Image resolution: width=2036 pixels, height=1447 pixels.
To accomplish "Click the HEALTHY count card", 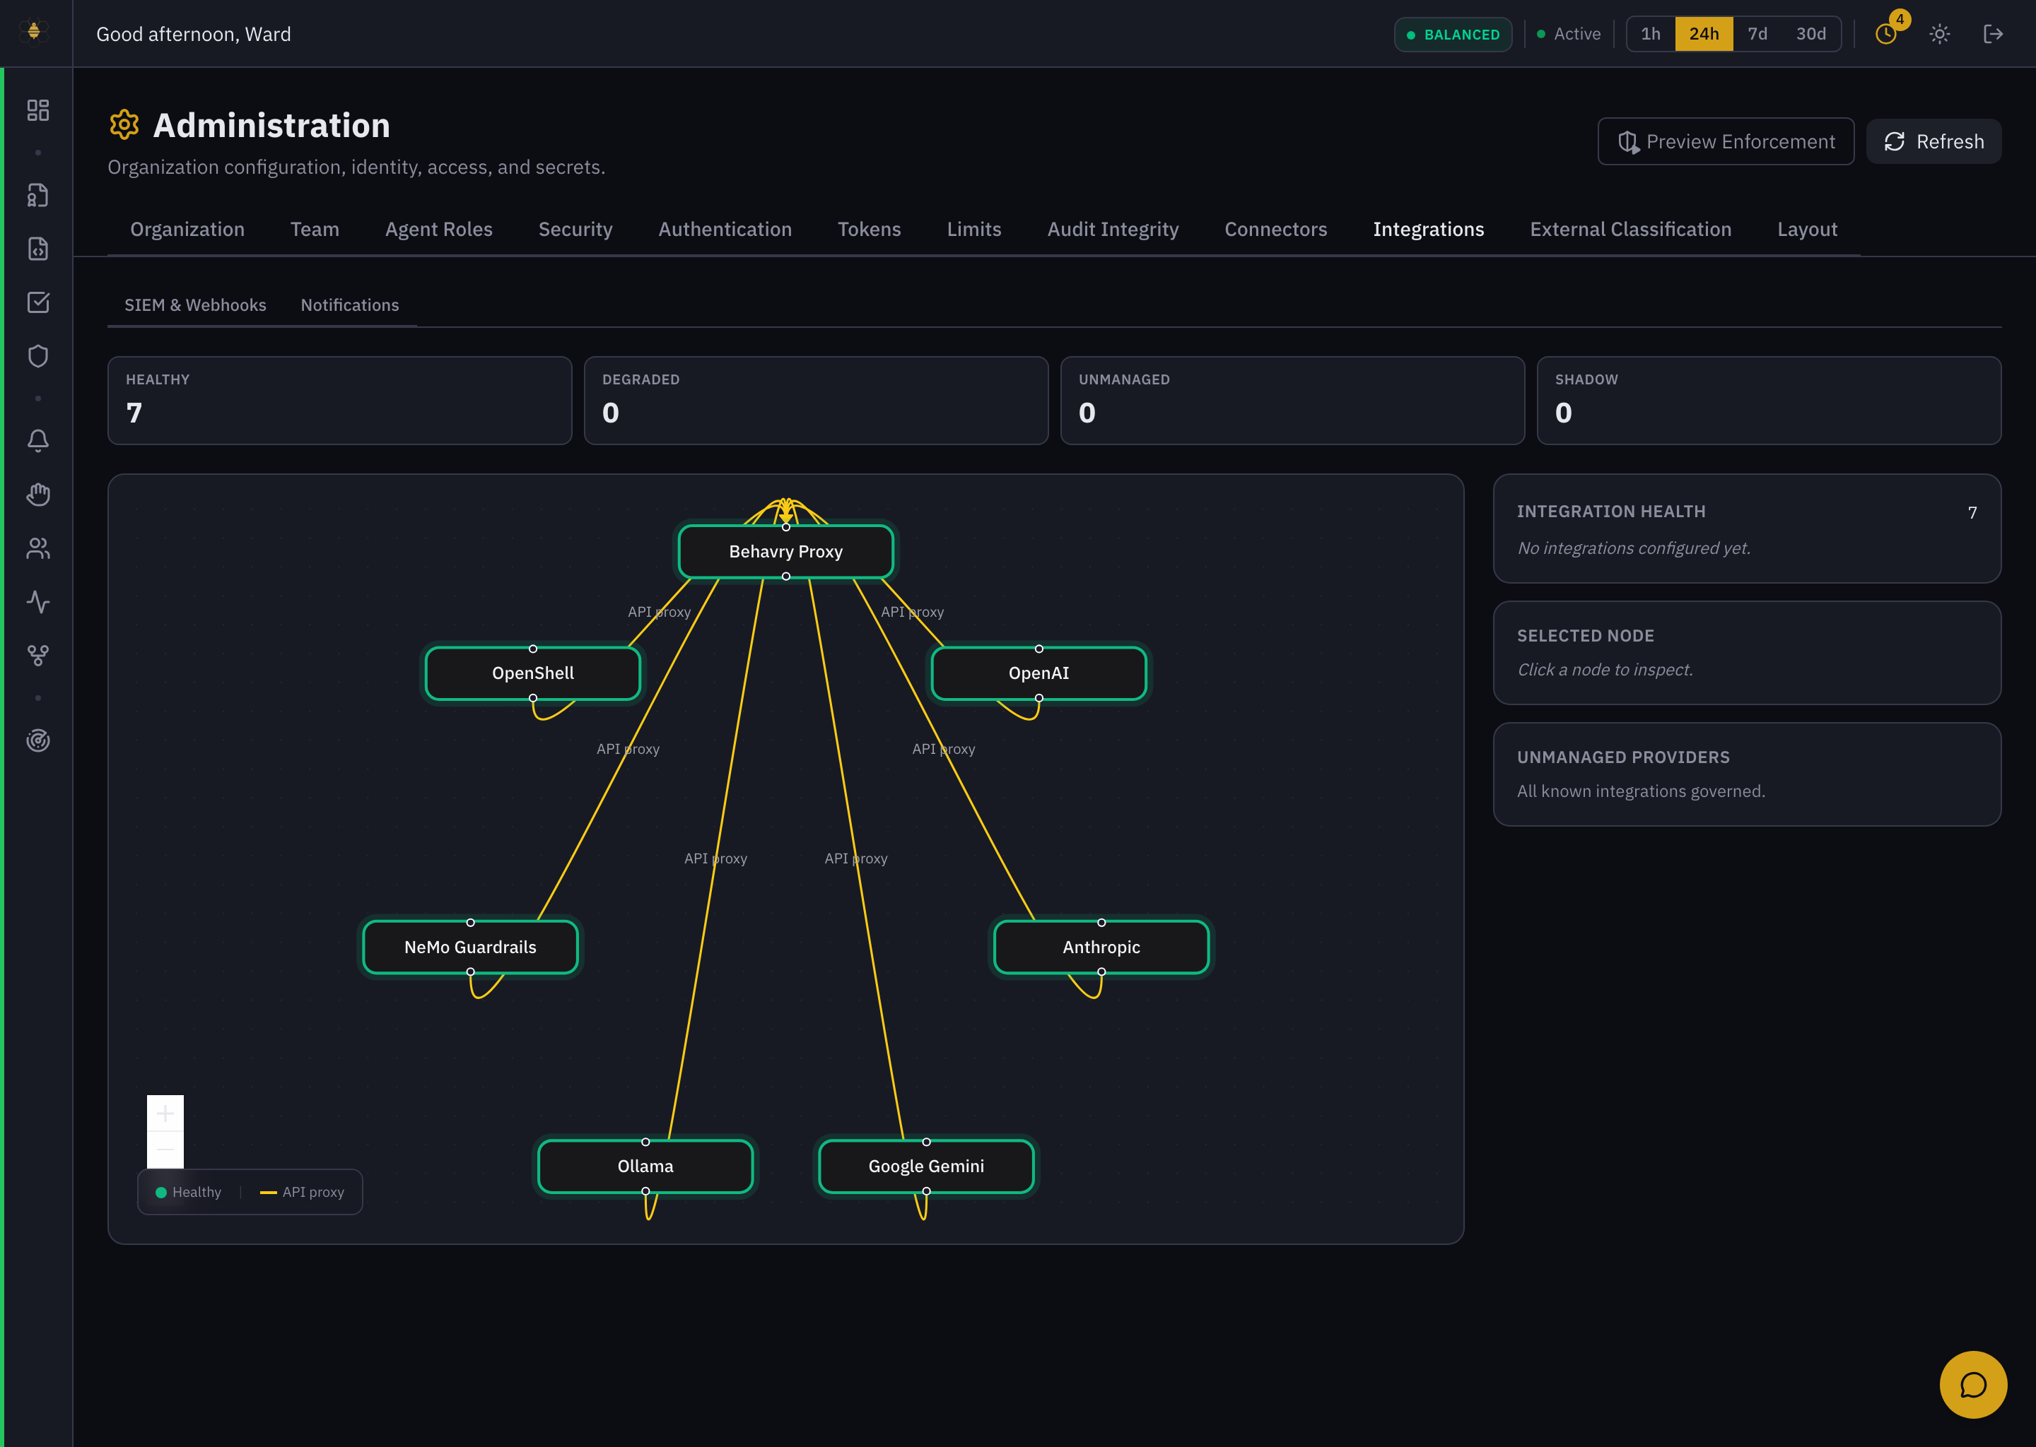I will point(339,400).
